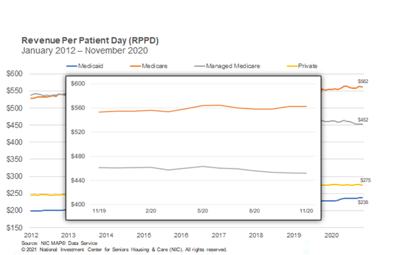Click the NIC MAP Data Service source text

point(69,243)
